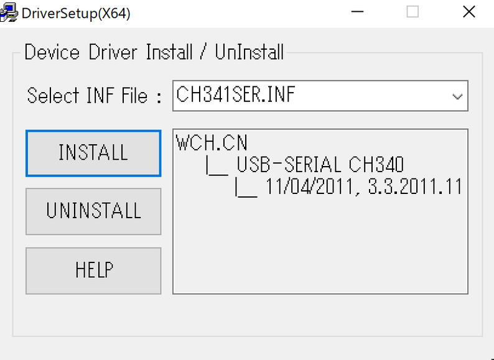Viewport: 494px width, 360px height.
Task: Close the DriverSetup(X64) window
Action: click(468, 12)
